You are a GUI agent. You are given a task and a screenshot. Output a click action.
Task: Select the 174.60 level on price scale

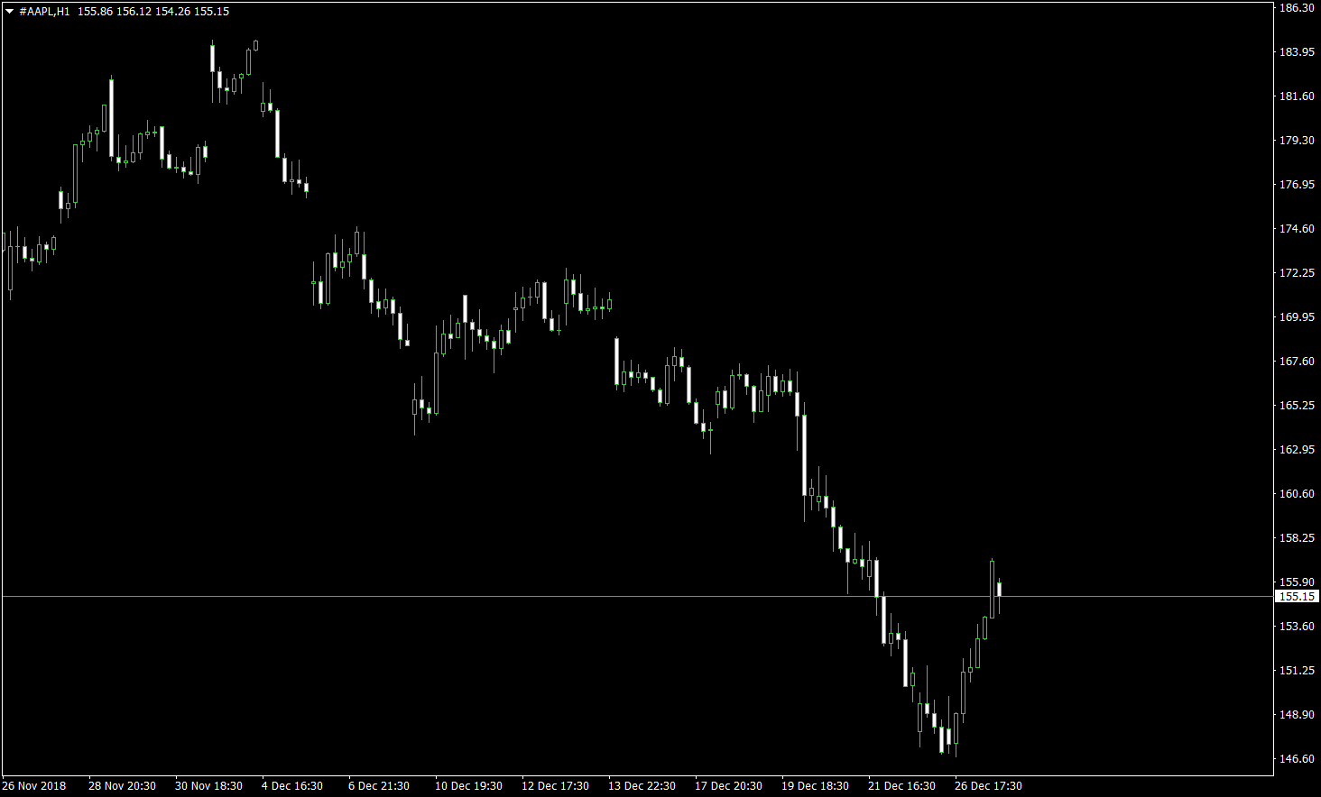(1297, 229)
